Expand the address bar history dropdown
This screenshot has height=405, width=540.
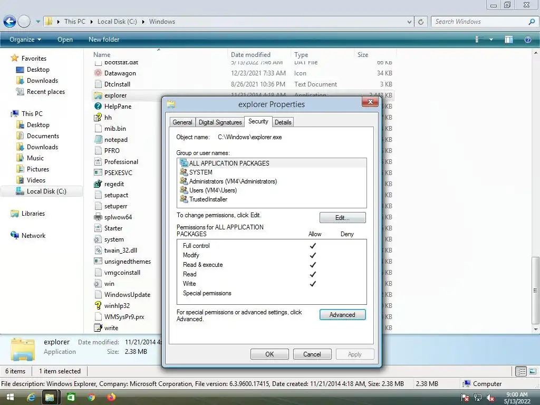pyautogui.click(x=409, y=22)
